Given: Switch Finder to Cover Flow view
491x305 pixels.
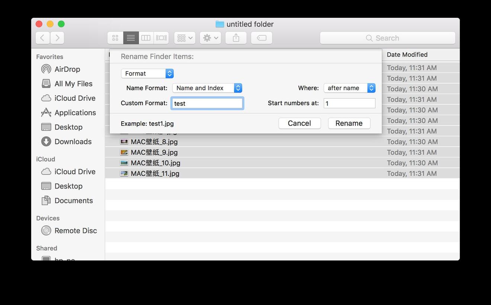Looking at the screenshot, I should (x=161, y=38).
